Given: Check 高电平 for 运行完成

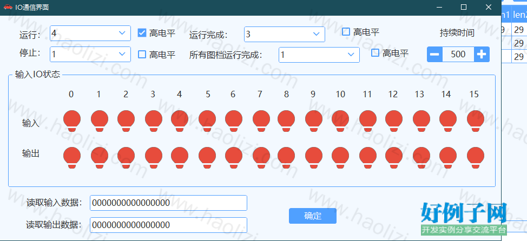Looking at the screenshot, I should coord(346,32).
